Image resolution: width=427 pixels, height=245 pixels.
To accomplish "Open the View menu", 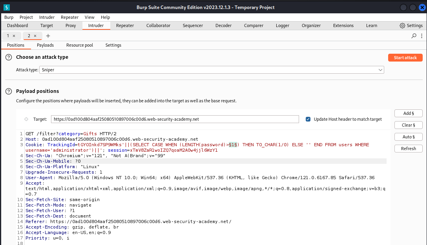I will [x=89, y=17].
